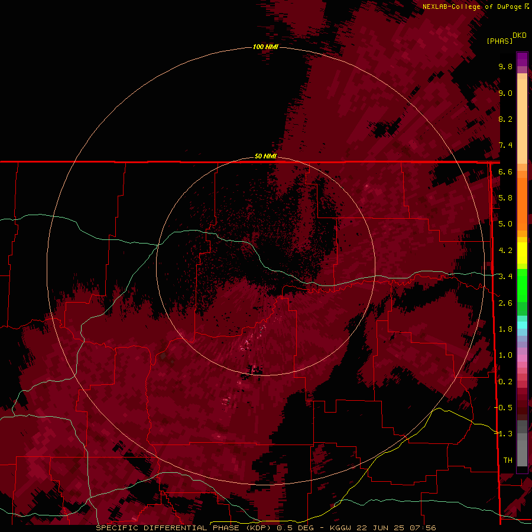Click the KGGW station identifier in the caption
The width and height of the screenshot is (532, 532).
click(x=342, y=528)
